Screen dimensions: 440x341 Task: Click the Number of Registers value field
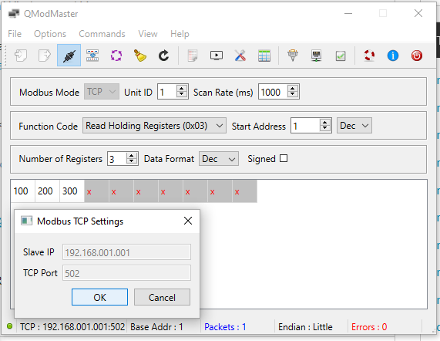coord(117,159)
